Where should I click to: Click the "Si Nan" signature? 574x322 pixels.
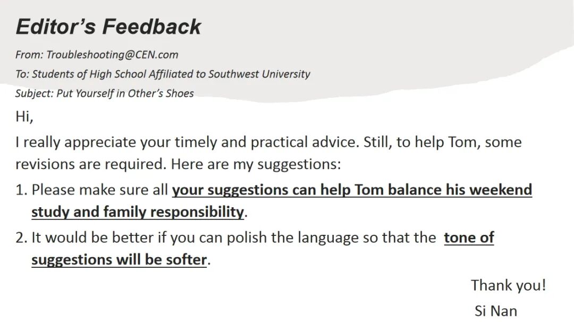(x=495, y=311)
